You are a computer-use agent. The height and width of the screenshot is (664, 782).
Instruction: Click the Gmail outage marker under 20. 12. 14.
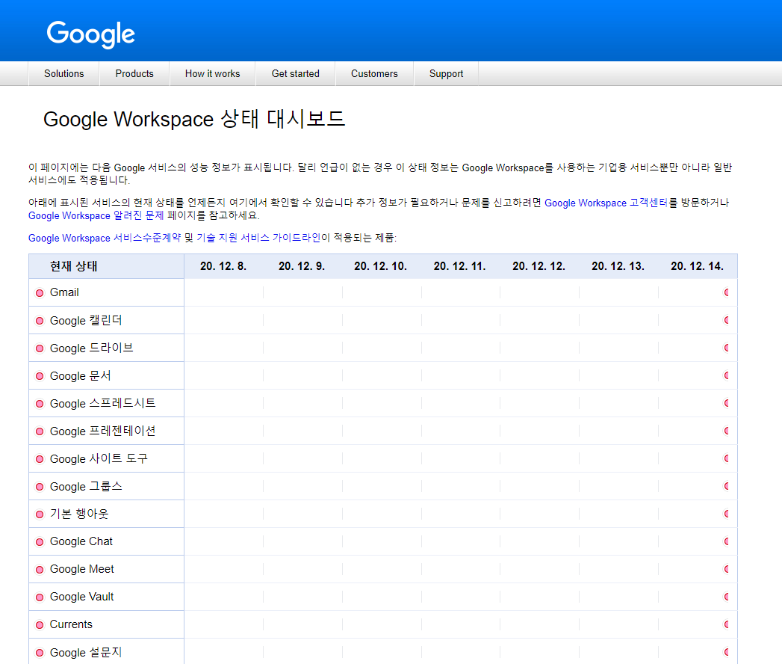point(727,292)
